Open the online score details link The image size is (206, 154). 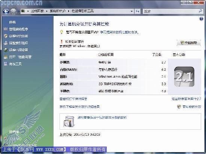(x=80, y=107)
